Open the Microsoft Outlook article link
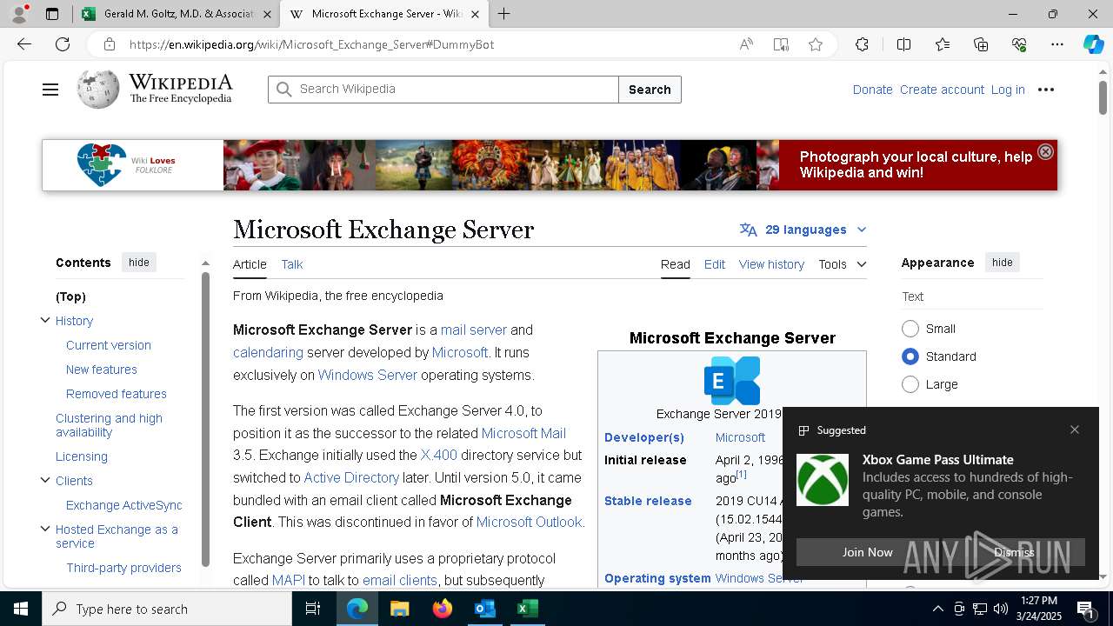Viewport: 1113px width, 626px height. pyautogui.click(x=529, y=522)
